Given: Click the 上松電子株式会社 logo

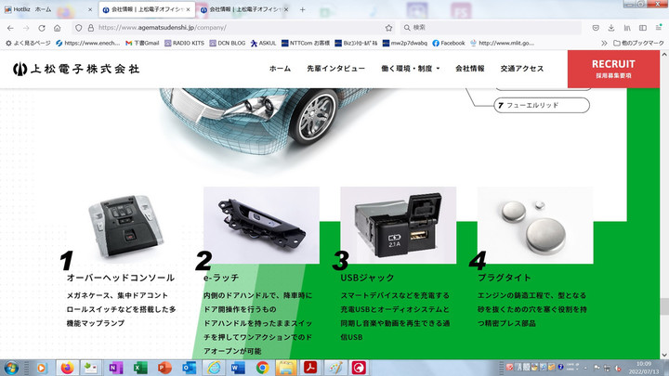Looking at the screenshot, I should (x=76, y=69).
